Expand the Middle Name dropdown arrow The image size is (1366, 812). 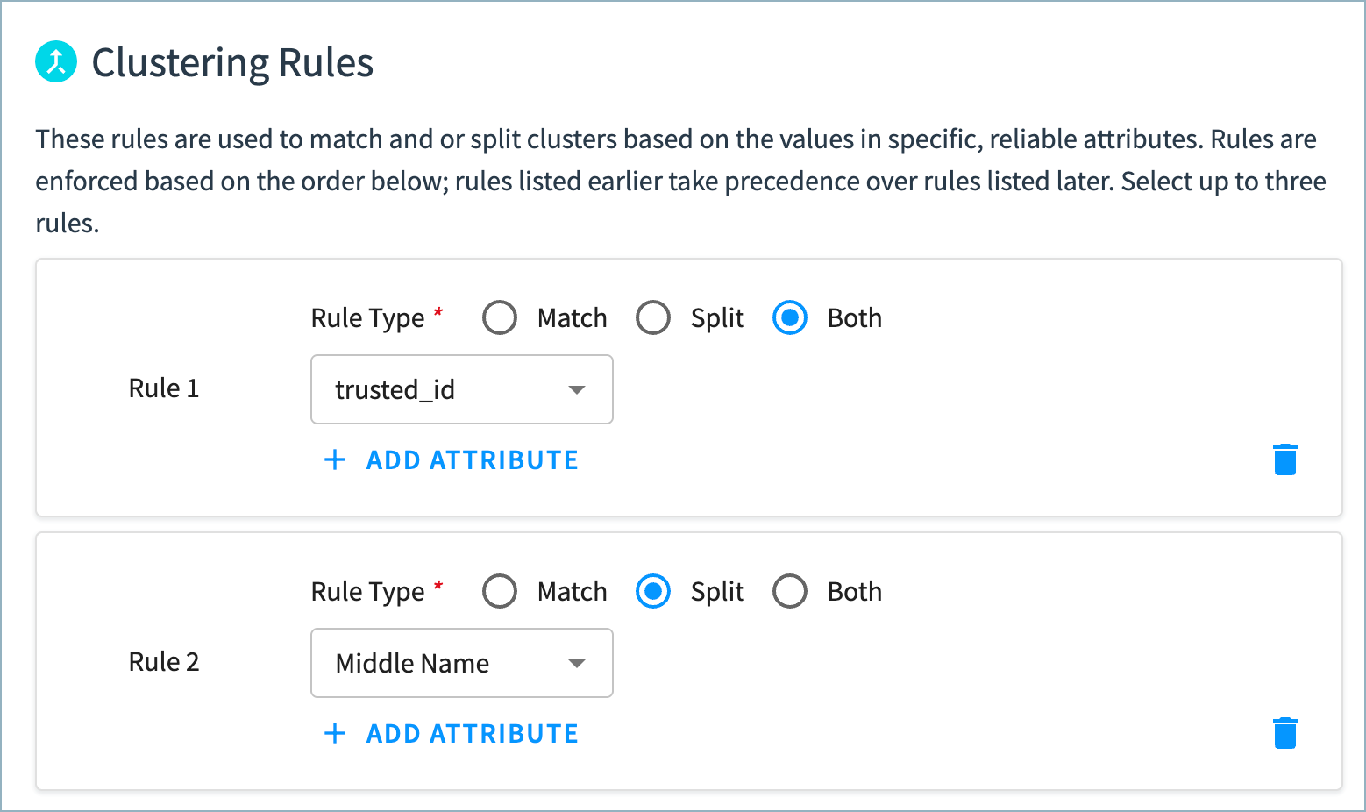pos(576,663)
